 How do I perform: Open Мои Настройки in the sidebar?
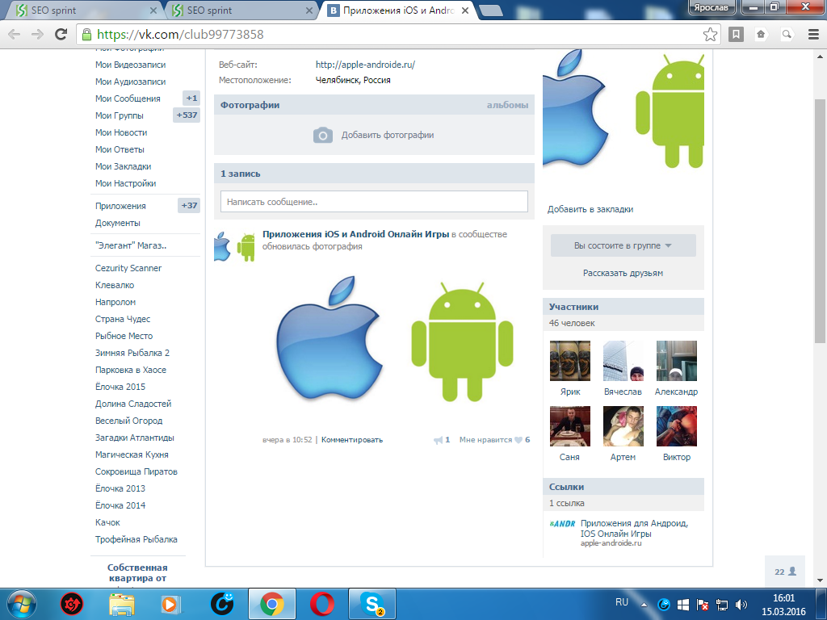pos(125,183)
